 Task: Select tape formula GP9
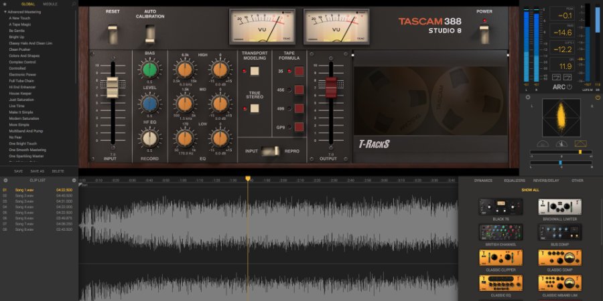[x=299, y=126]
